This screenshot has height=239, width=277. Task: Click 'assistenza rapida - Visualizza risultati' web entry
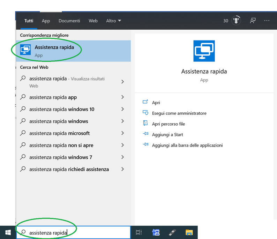[67, 82]
